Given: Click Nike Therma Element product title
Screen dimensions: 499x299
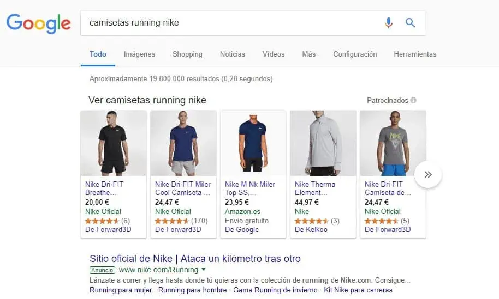Looking at the screenshot, I should tap(314, 188).
